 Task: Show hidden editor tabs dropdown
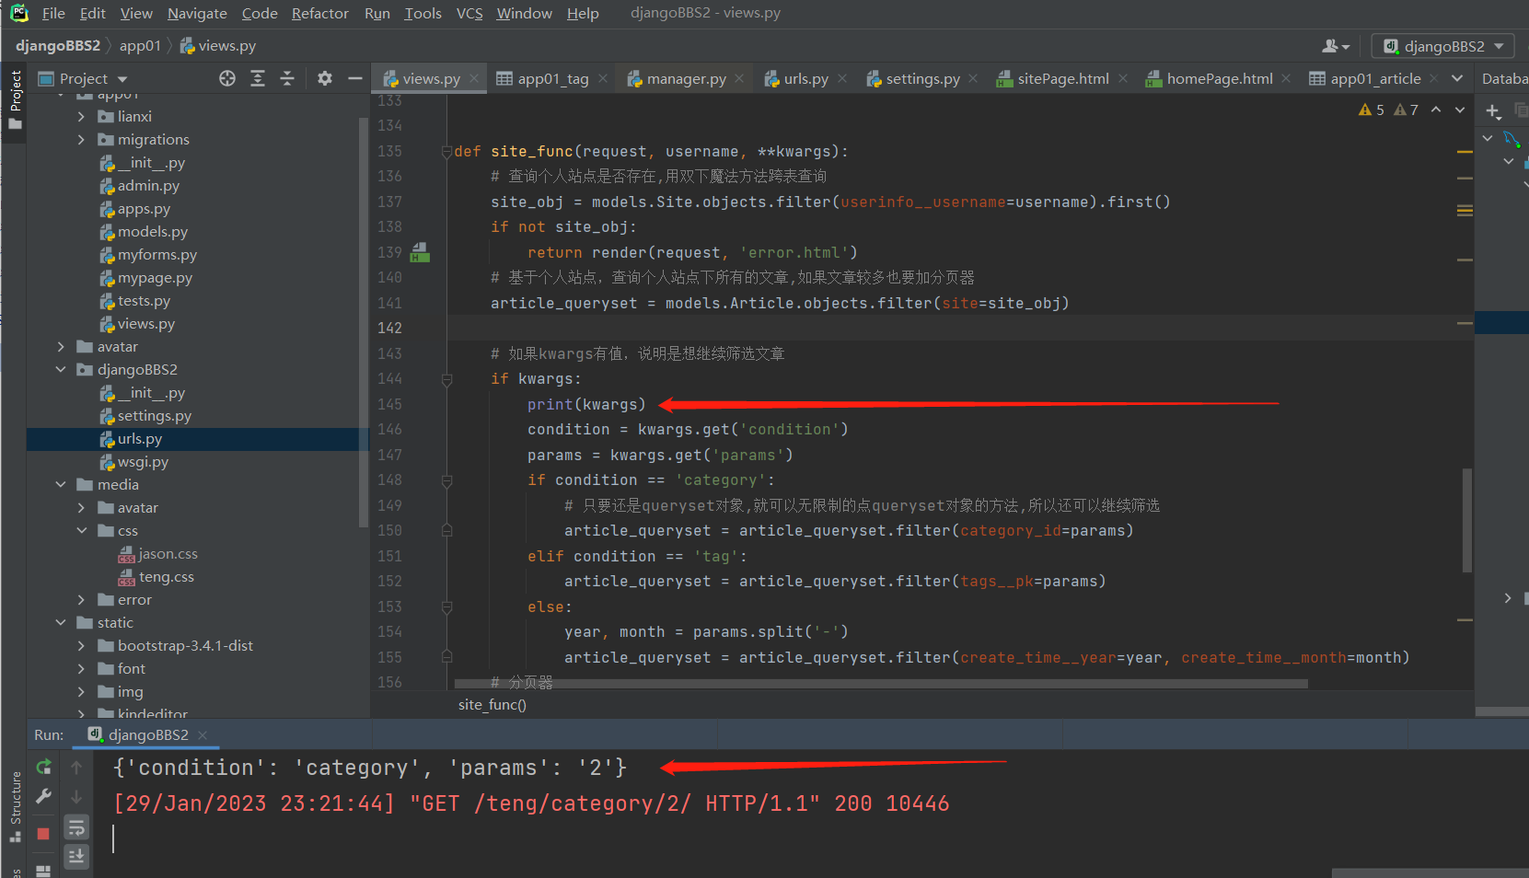(1457, 78)
